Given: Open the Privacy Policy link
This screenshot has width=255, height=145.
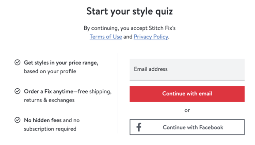Looking at the screenshot, I should pos(151,37).
